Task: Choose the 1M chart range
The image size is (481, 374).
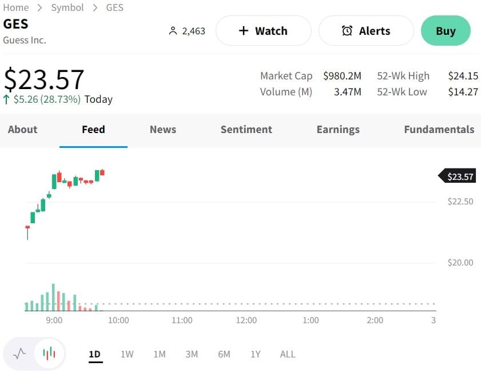Action: [159, 354]
